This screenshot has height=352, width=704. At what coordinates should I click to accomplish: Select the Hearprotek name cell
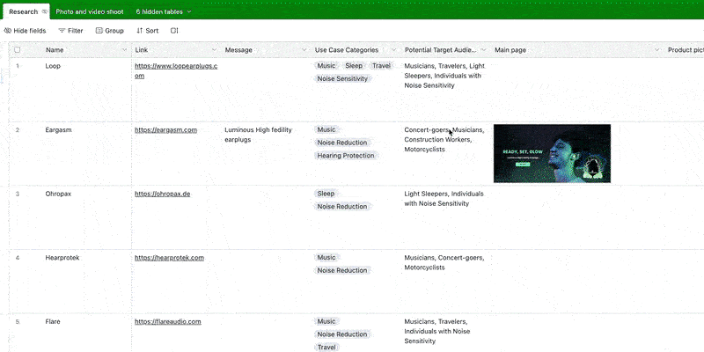[x=86, y=281]
